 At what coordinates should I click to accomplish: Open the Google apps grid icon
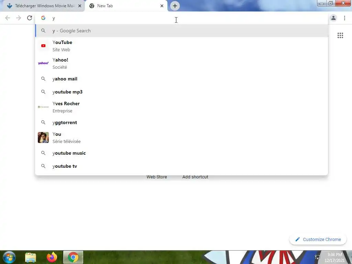[x=340, y=35]
